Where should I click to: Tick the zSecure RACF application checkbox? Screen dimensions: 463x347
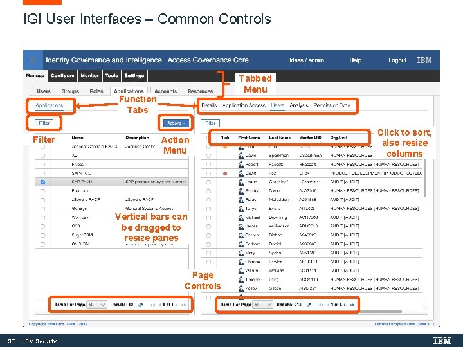[x=43, y=200]
